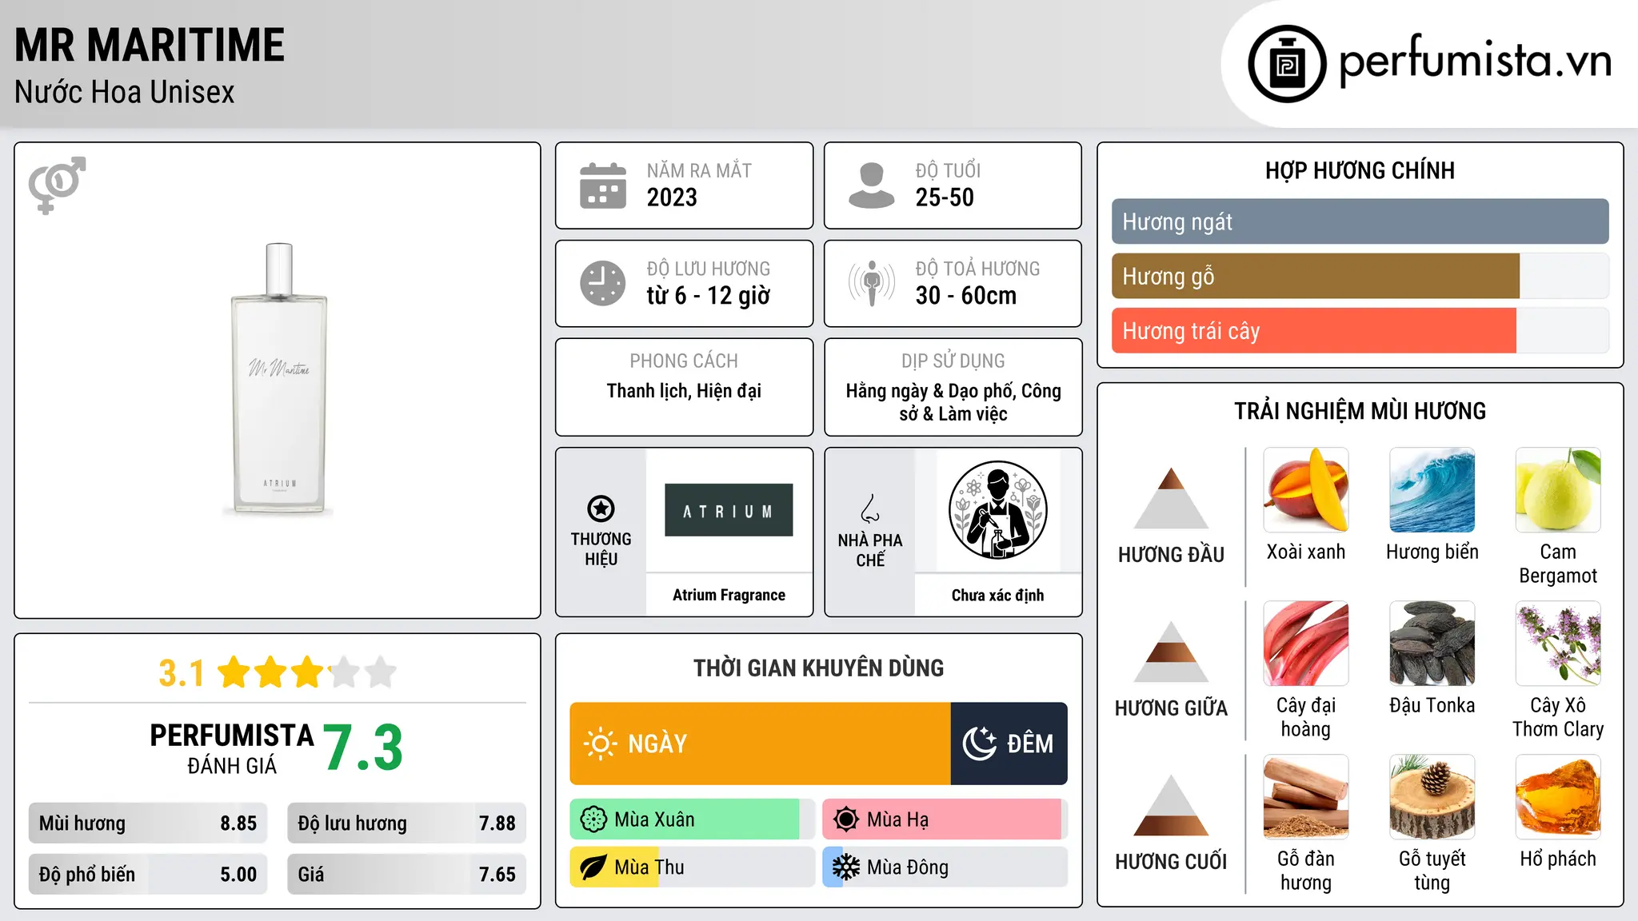Click the calendar icon beside Năm ra mắt

point(603,185)
